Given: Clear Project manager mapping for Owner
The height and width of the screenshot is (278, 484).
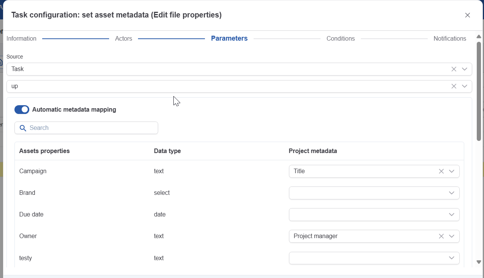Looking at the screenshot, I should click(441, 236).
